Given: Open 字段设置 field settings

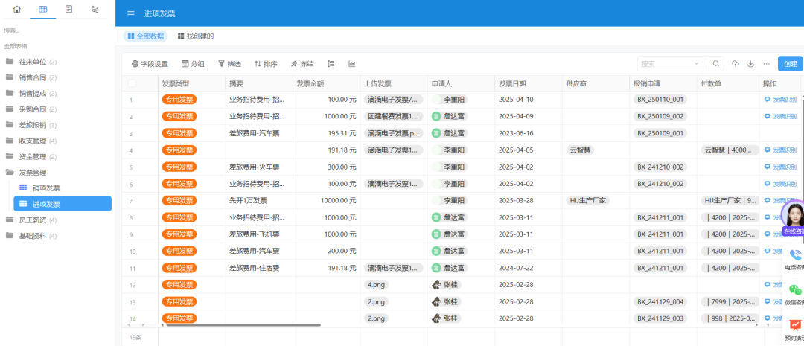Looking at the screenshot, I should point(150,64).
